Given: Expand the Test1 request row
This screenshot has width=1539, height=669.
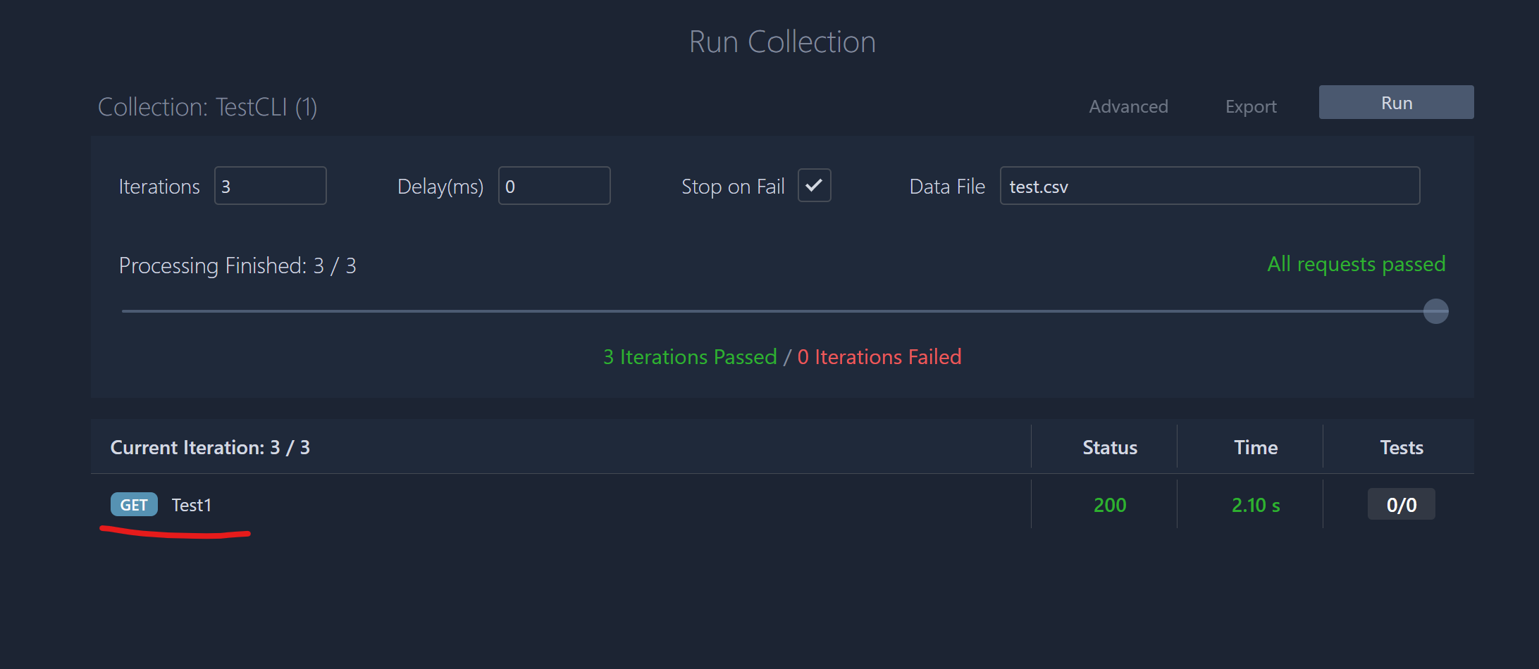Looking at the screenshot, I should (192, 504).
